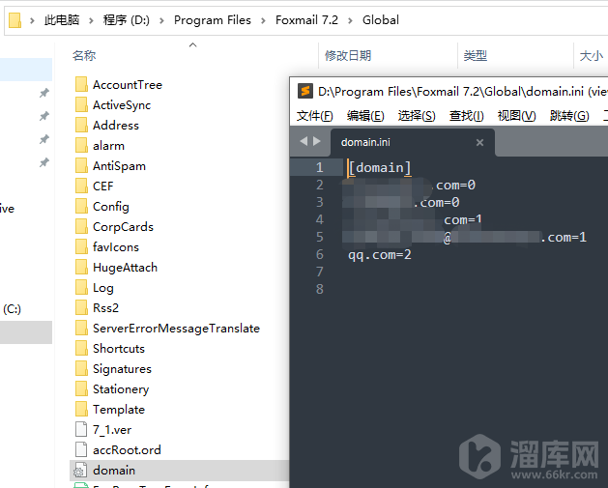Close the domain.ini tab
Image resolution: width=608 pixels, height=488 pixels.
pyautogui.click(x=479, y=143)
